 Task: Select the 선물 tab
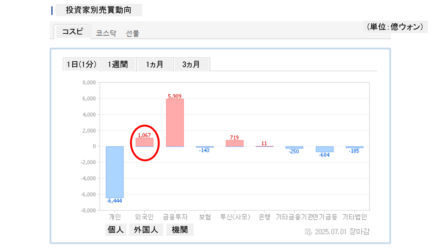[133, 33]
